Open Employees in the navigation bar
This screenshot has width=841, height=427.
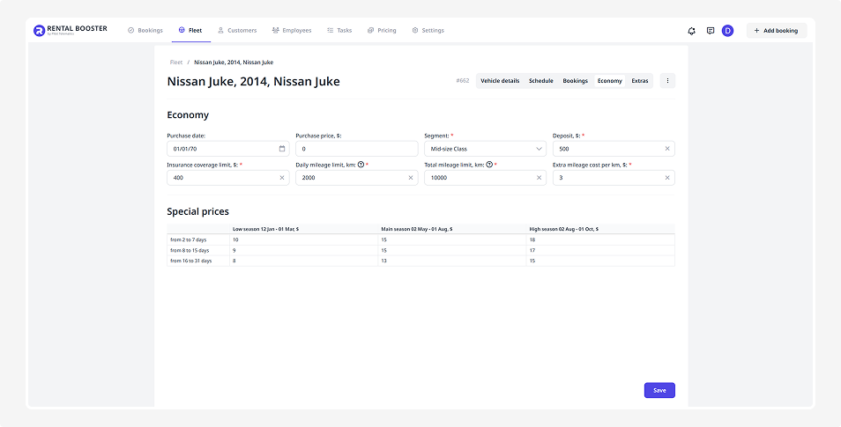[x=292, y=30]
